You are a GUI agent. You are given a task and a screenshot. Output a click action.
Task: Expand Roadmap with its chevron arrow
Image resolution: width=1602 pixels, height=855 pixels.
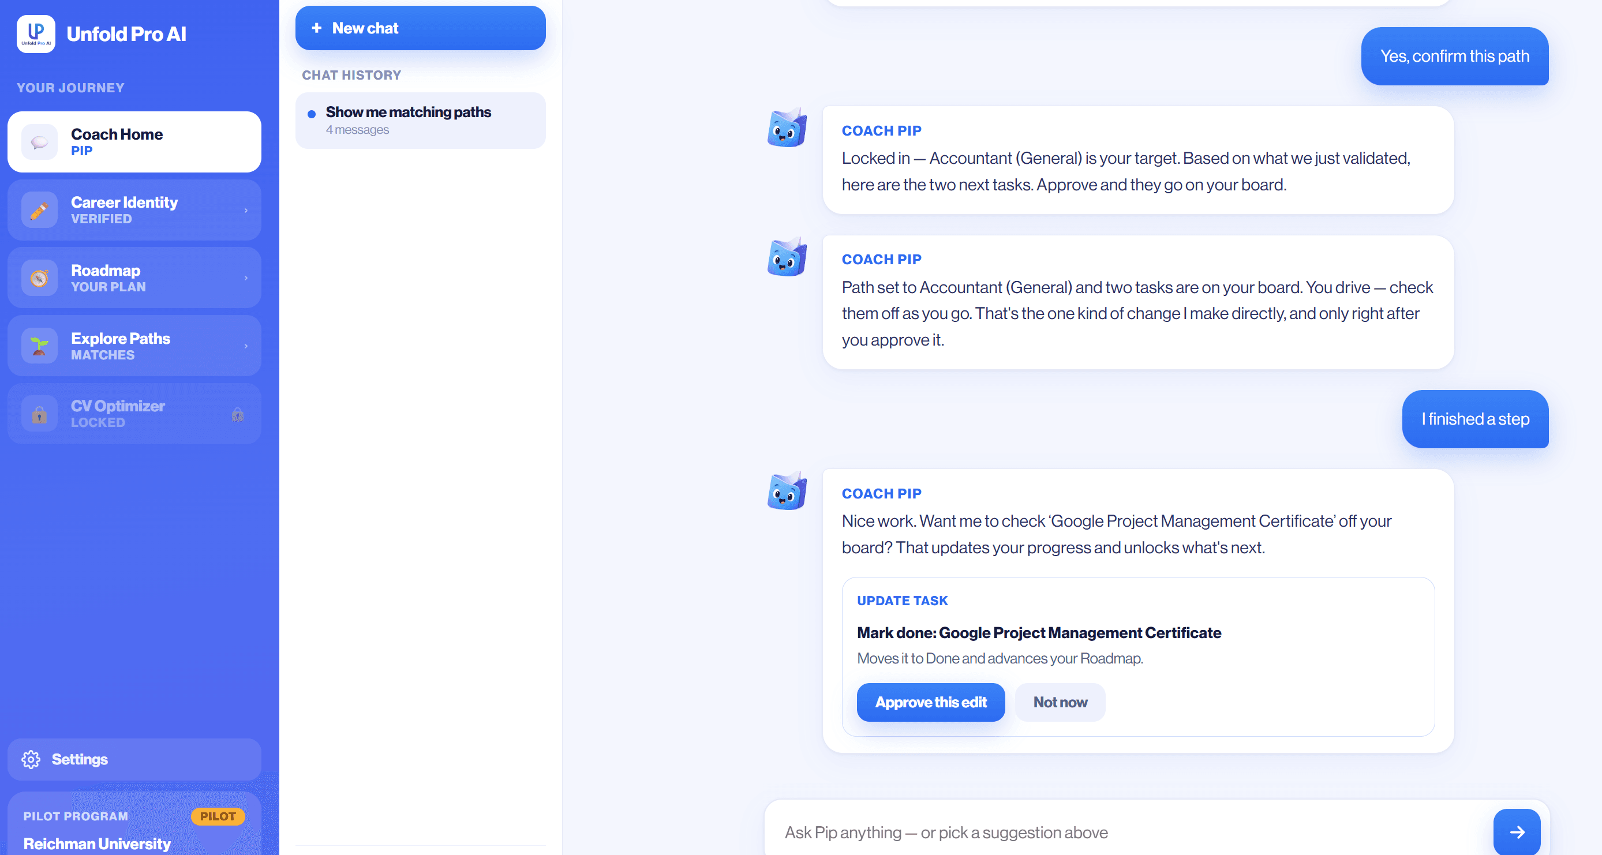[246, 278]
